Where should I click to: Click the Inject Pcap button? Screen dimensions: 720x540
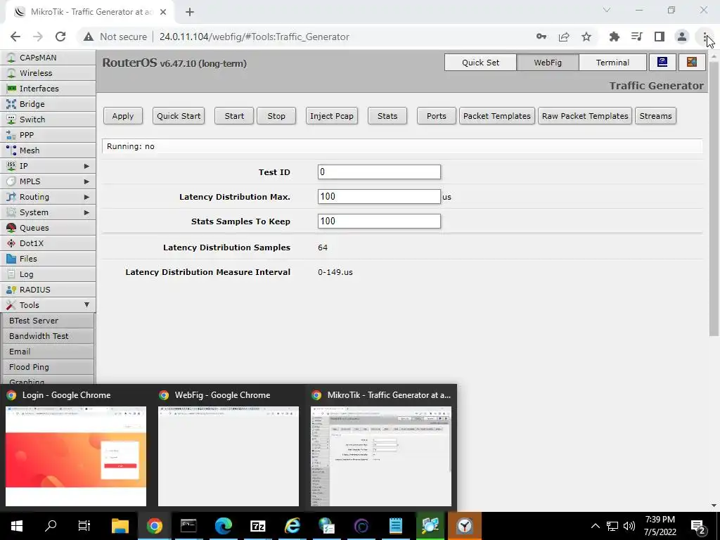pyautogui.click(x=332, y=116)
